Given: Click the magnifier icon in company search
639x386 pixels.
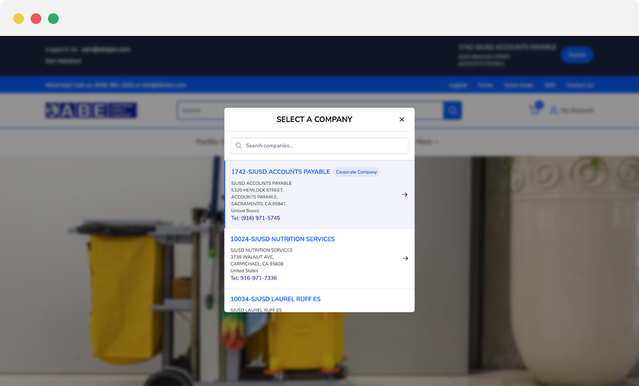Looking at the screenshot, I should click(239, 146).
